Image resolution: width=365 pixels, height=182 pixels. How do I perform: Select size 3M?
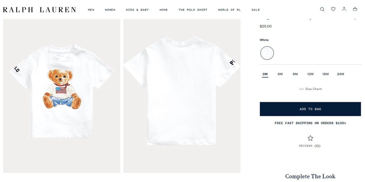pyautogui.click(x=265, y=74)
